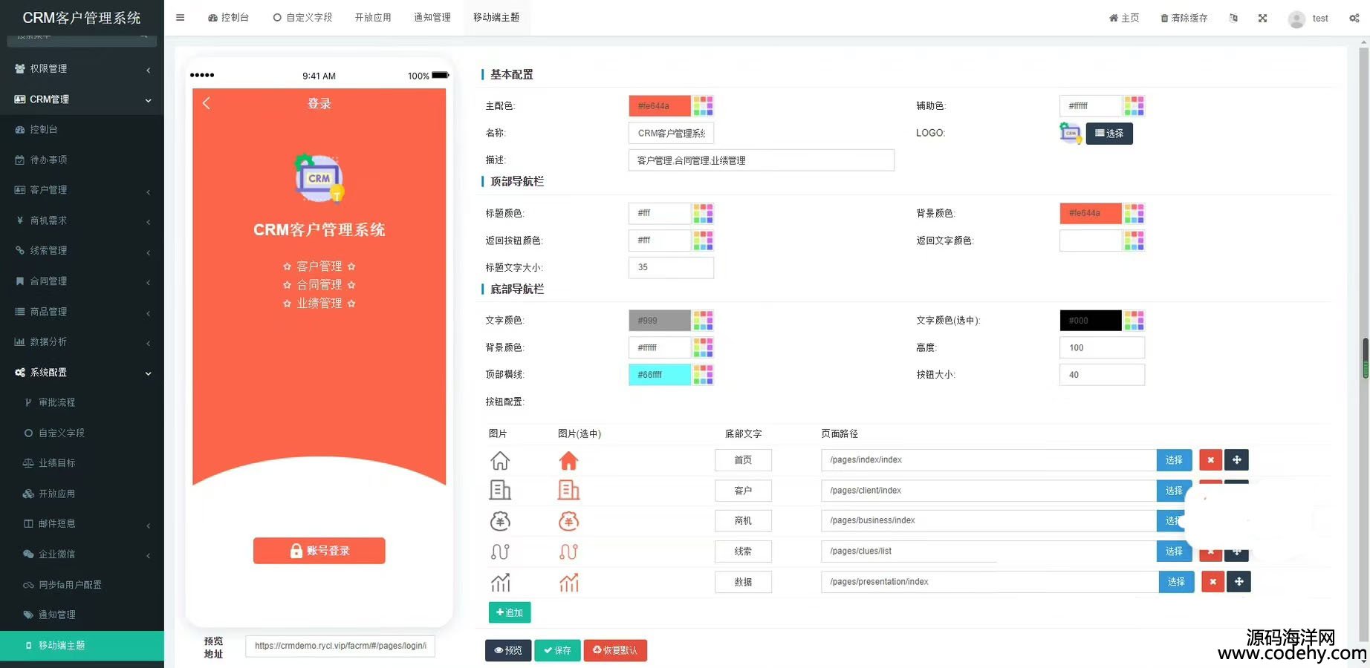Click the 商机 bottom text field

pyautogui.click(x=743, y=521)
